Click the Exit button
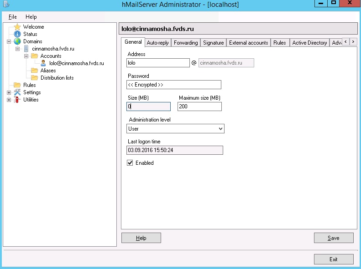This screenshot has height=269, width=361. (x=334, y=259)
